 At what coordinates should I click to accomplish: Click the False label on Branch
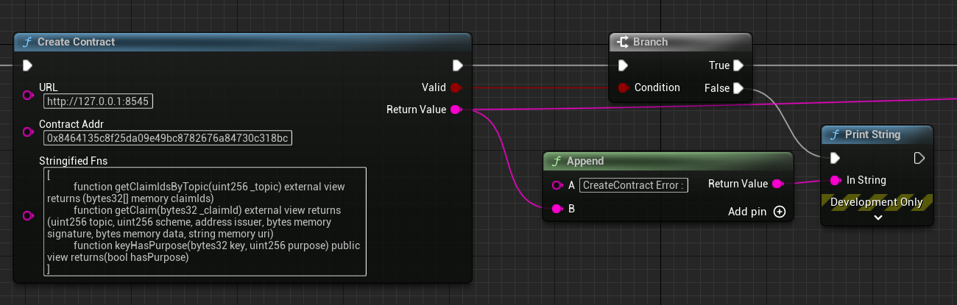[718, 88]
